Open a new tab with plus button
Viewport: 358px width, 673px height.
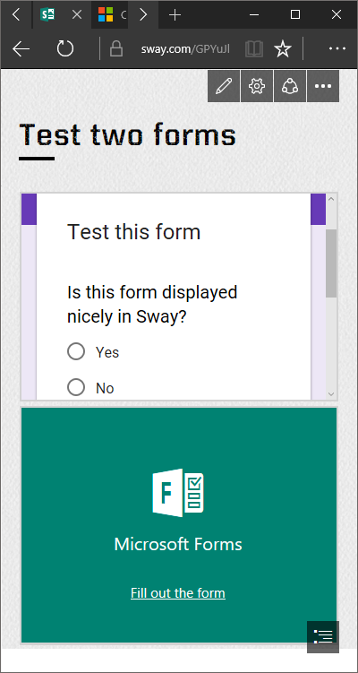point(175,15)
